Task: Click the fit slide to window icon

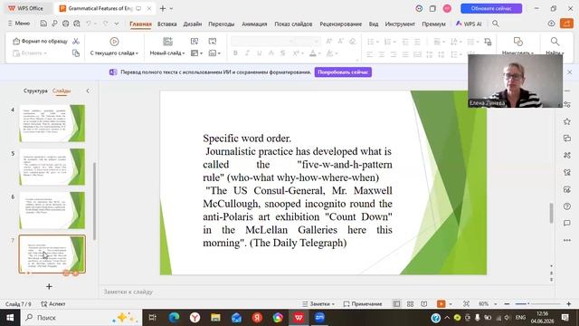Action: 467,304
